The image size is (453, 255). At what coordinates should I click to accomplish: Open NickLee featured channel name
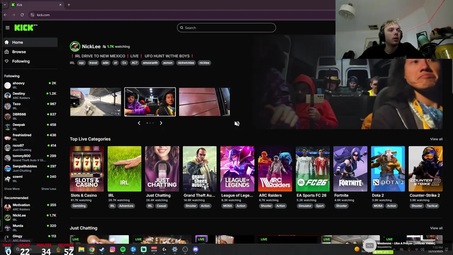[x=91, y=46]
